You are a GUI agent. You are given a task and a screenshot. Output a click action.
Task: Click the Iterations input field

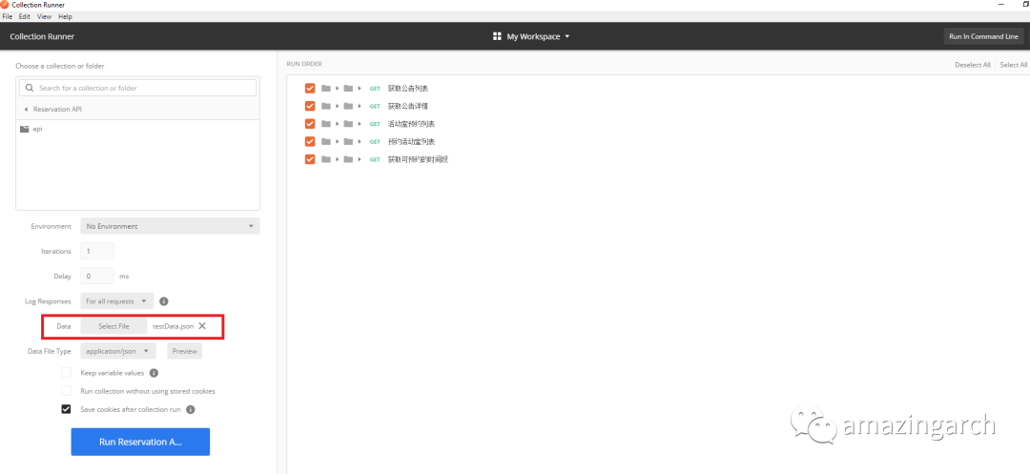tap(97, 251)
